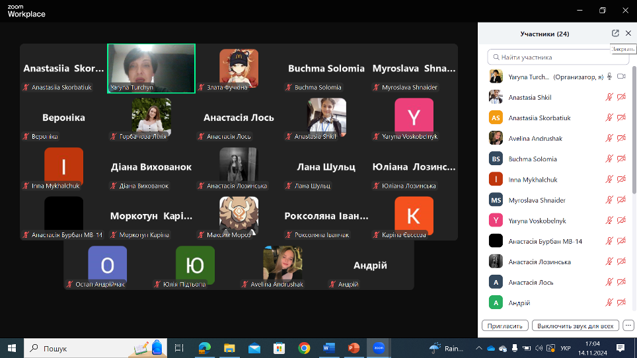
Task: Toggle Buchma Solomia's muted microphone
Action: click(x=609, y=159)
